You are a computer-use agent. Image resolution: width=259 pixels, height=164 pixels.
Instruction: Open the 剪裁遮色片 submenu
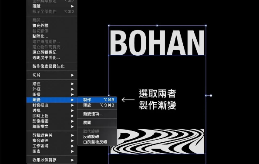52,135
